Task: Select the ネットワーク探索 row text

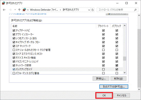Action: 23,66
